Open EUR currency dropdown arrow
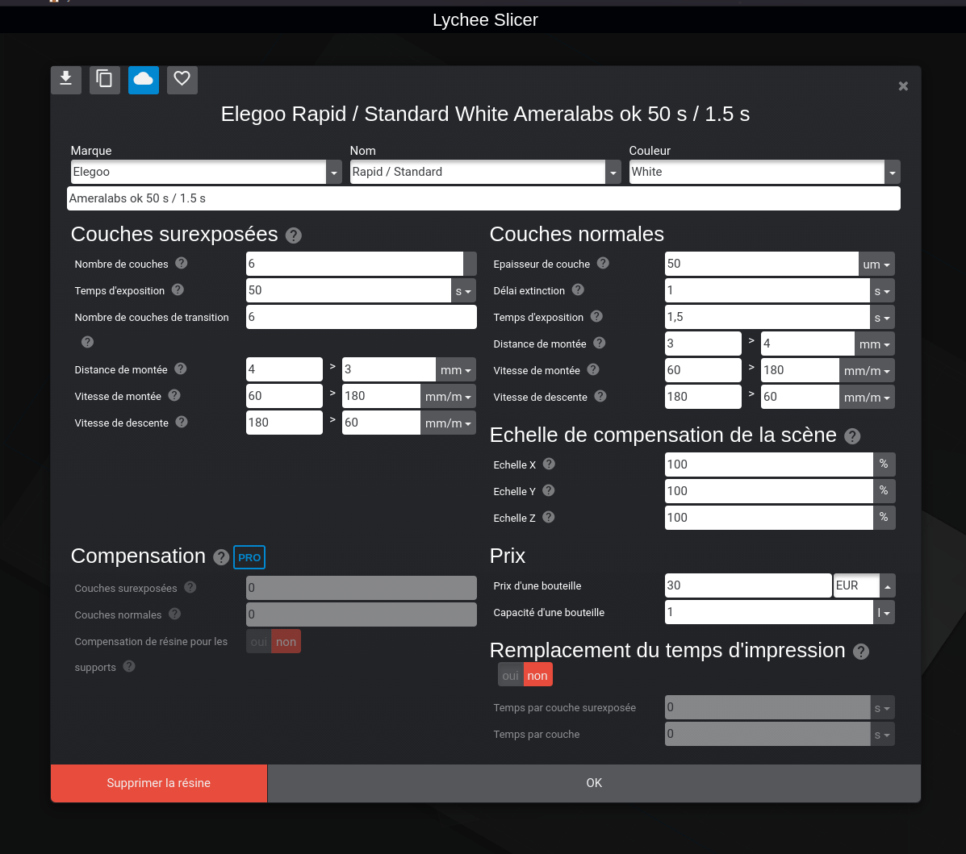 887,586
